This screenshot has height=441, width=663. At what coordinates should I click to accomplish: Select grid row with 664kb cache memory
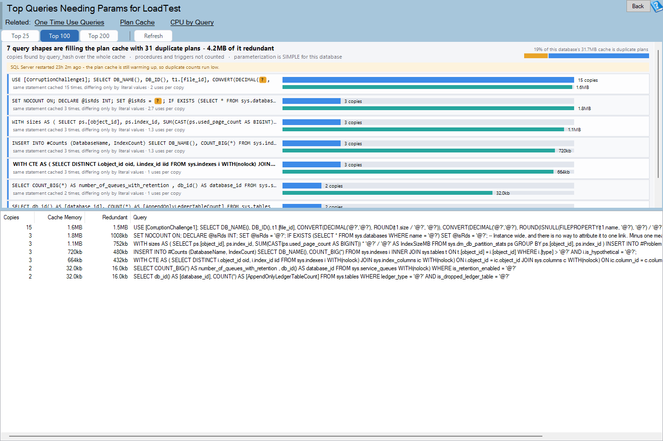point(331,260)
